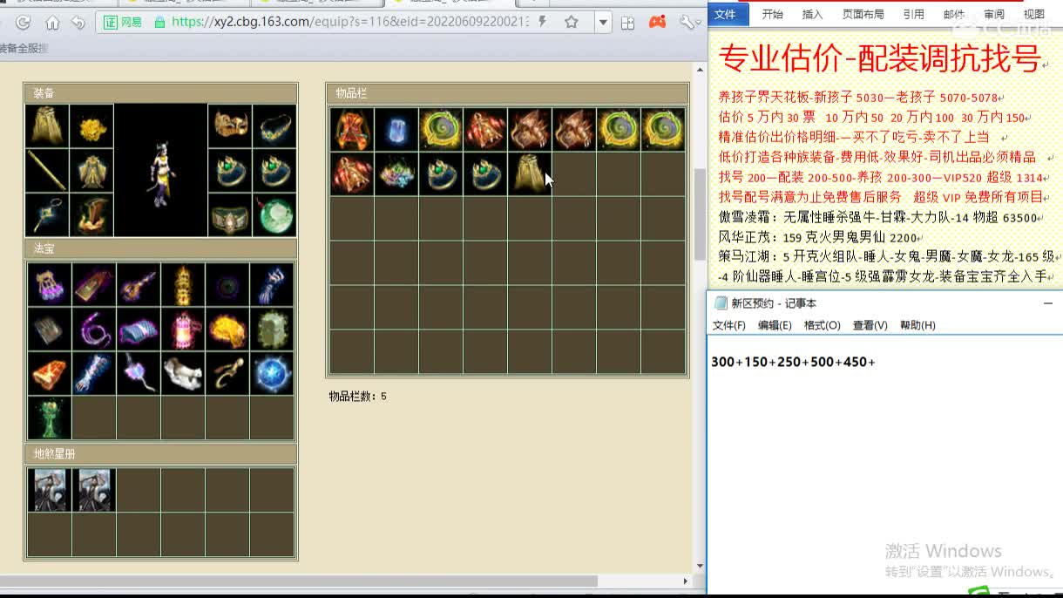The width and height of the screenshot is (1063, 598).
Task: Select the purple bell rack 法宝 item
Action: [50, 285]
